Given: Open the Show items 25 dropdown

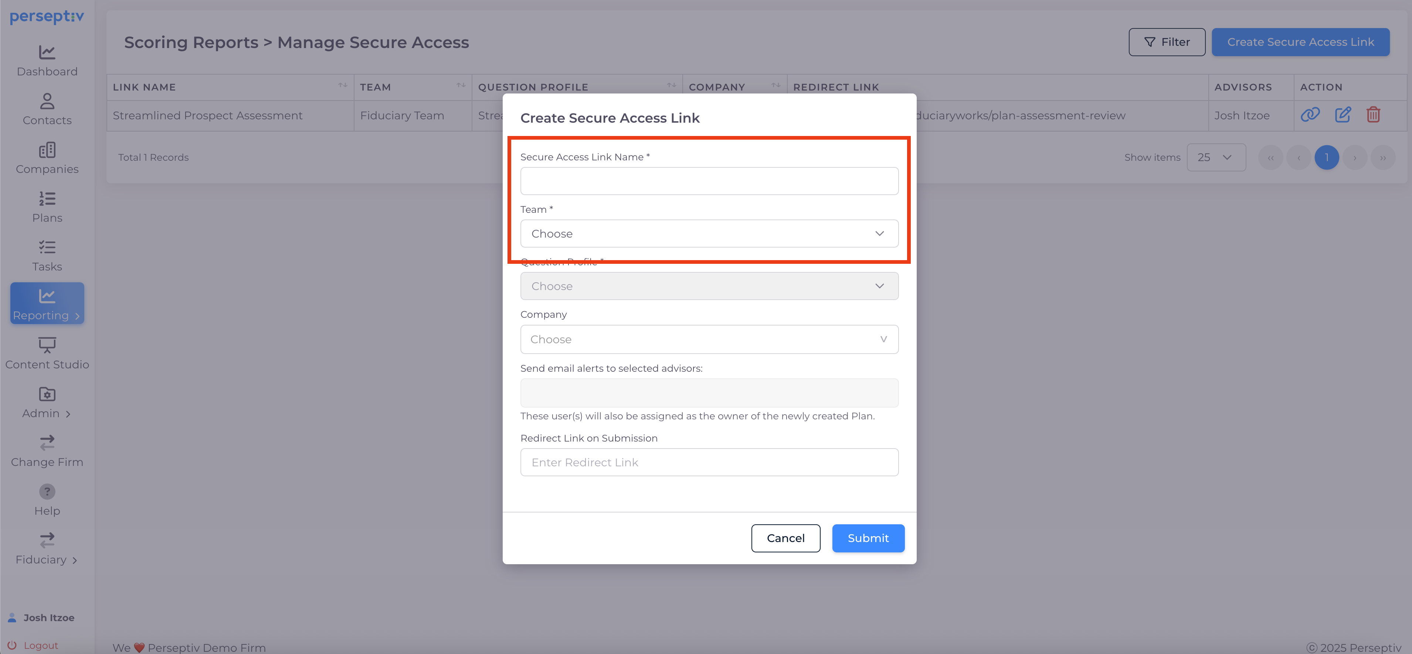Looking at the screenshot, I should [1216, 158].
